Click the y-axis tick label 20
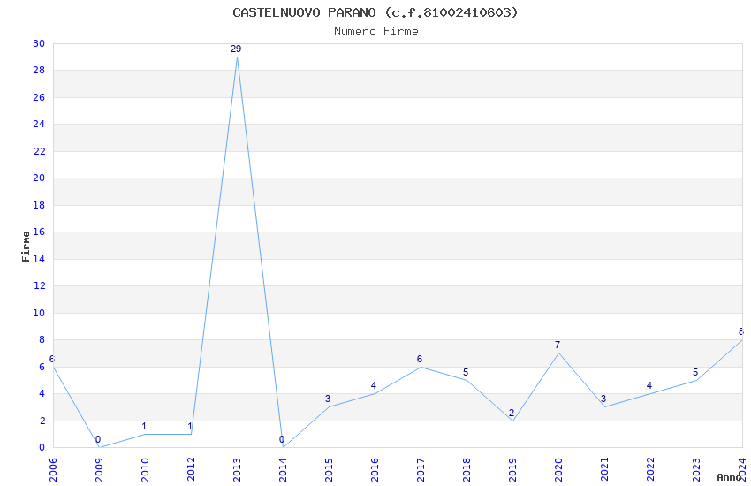This screenshot has width=751, height=486. pyautogui.click(x=39, y=178)
